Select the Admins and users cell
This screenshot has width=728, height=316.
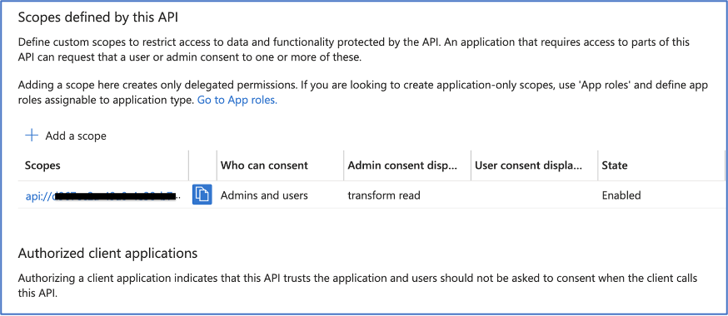264,195
